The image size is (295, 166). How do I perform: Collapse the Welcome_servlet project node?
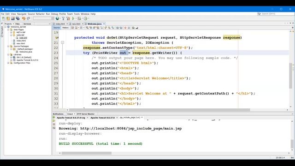tap(6, 27)
